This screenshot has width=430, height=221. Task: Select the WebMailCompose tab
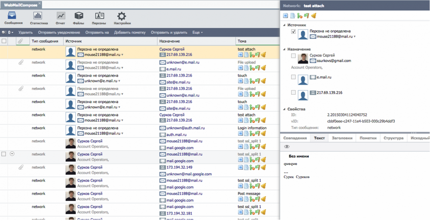click(21, 4)
